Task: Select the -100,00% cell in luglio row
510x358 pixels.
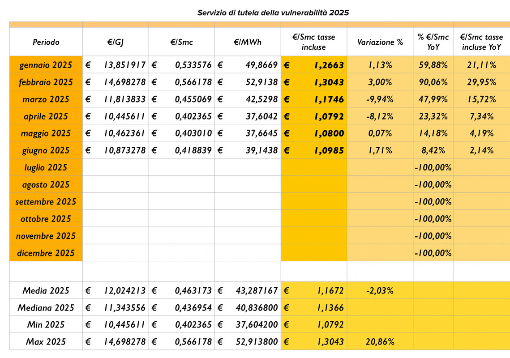Action: coord(433,167)
